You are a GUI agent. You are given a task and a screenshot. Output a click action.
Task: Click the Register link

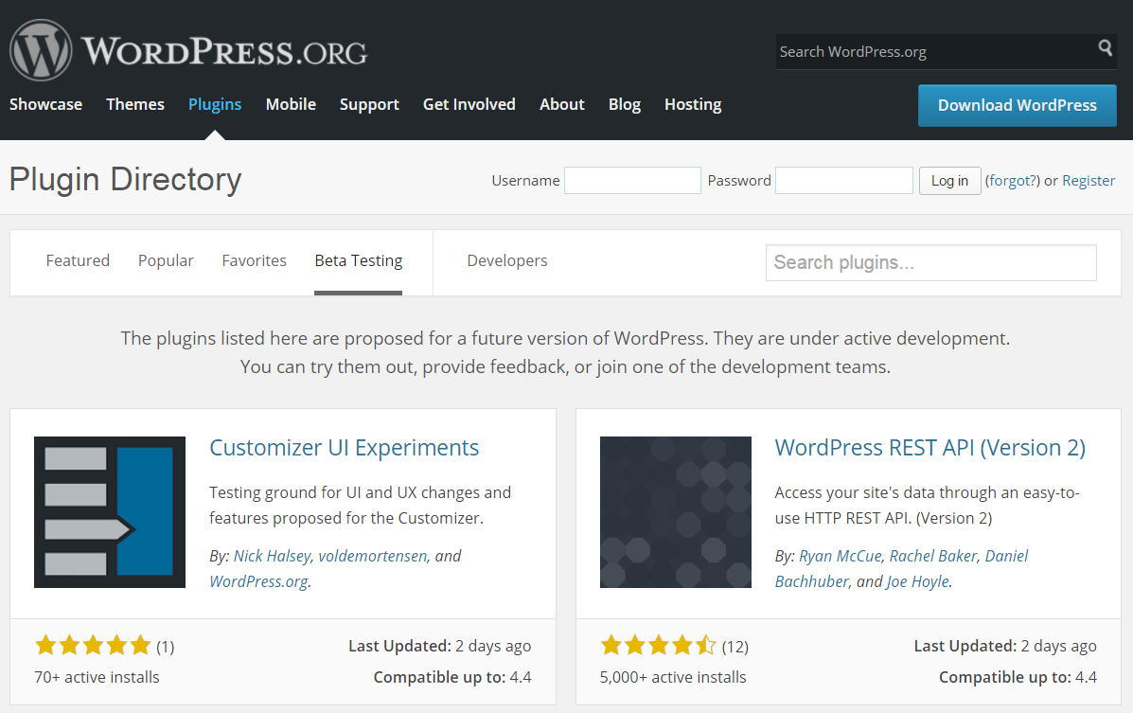coord(1089,181)
